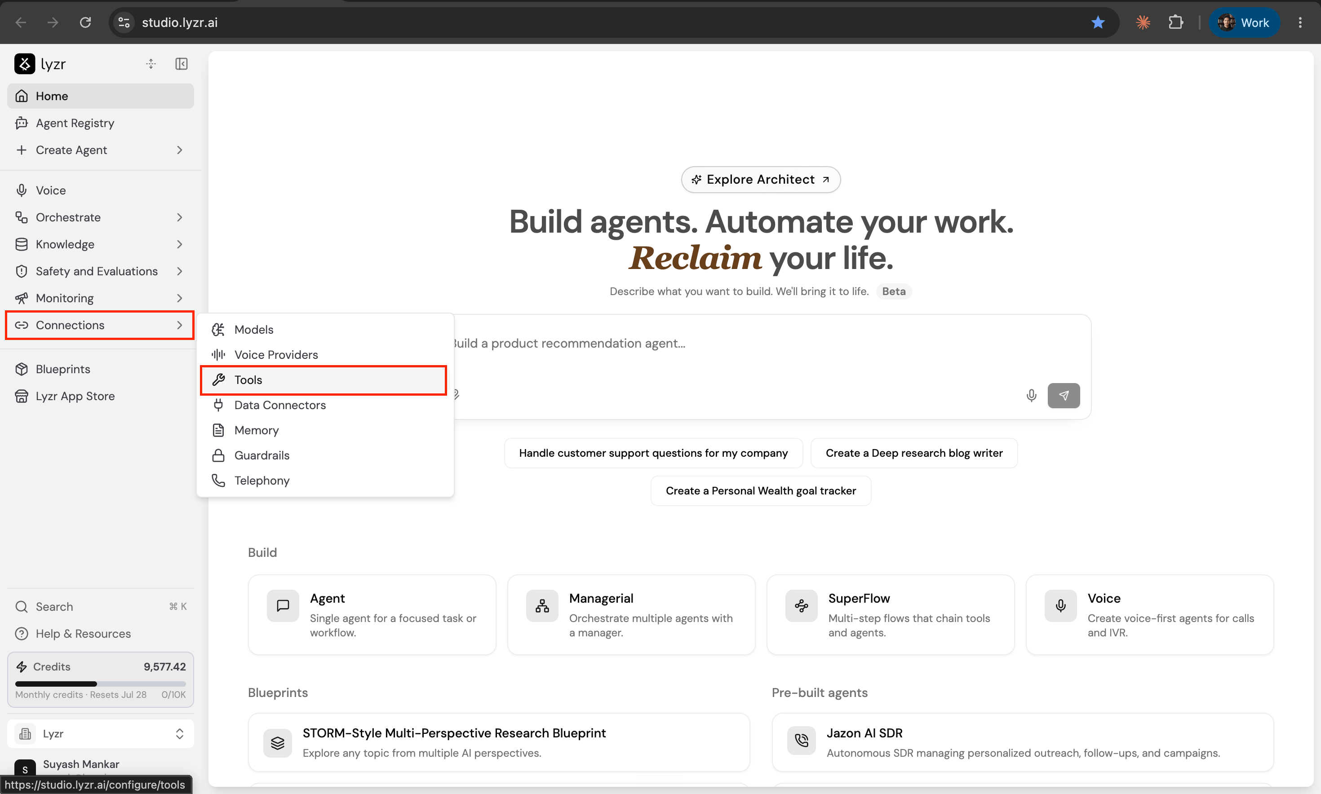
Task: Click the Safety and Evaluations shield icon
Action: [x=22, y=271]
